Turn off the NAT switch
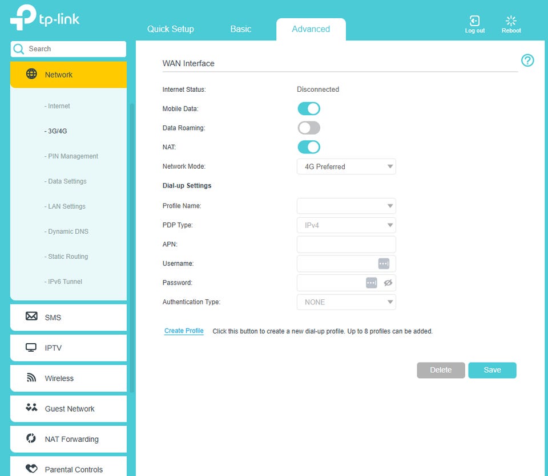The image size is (548, 476). (309, 147)
